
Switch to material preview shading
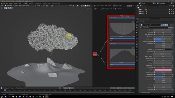click(x=87, y=5)
